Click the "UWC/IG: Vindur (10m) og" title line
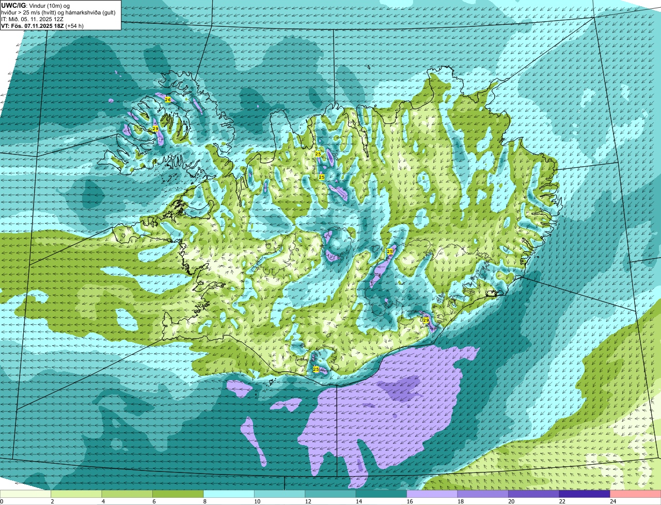 pos(35,5)
